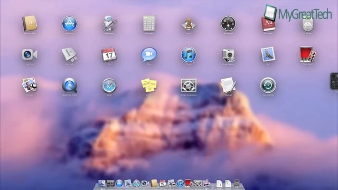This screenshot has height=190, width=338.
Task: Open Mission Control from the Dock
Action: click(110, 183)
